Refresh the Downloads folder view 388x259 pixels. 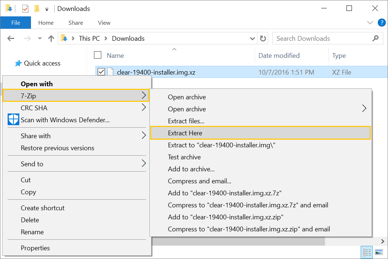point(263,38)
